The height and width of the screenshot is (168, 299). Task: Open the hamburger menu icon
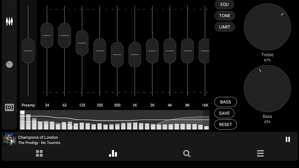(260, 153)
